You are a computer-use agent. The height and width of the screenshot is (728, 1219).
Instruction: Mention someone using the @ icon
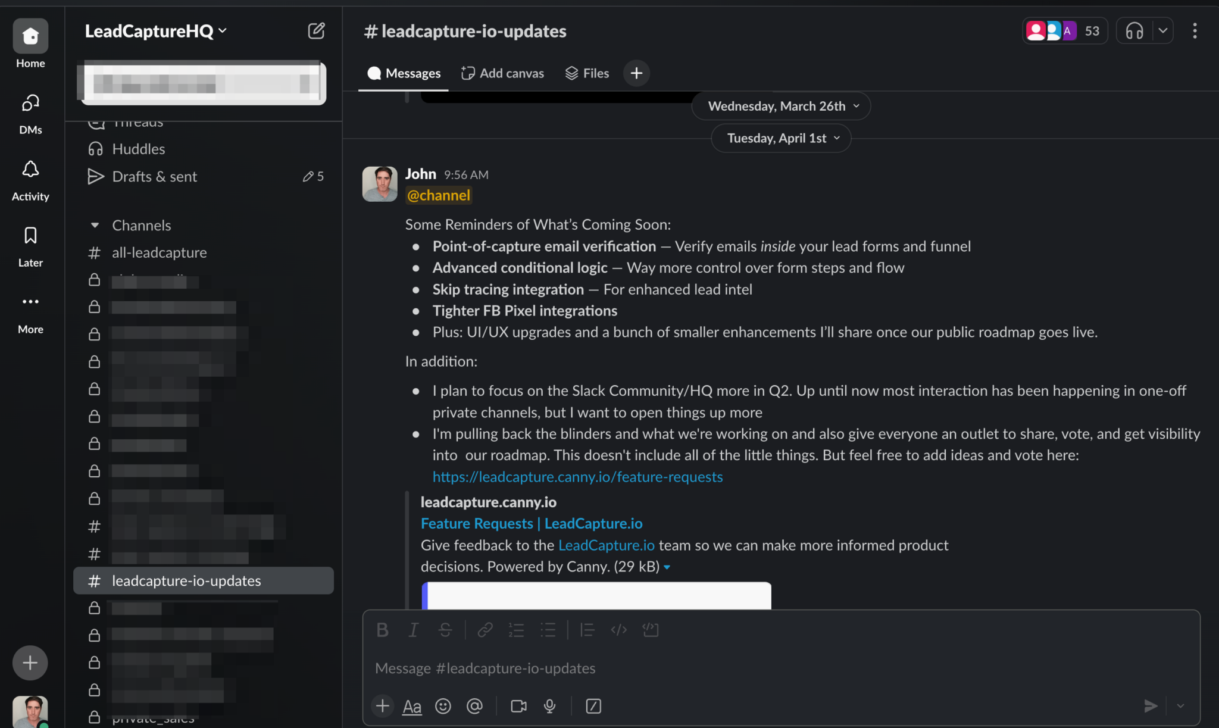(x=474, y=706)
